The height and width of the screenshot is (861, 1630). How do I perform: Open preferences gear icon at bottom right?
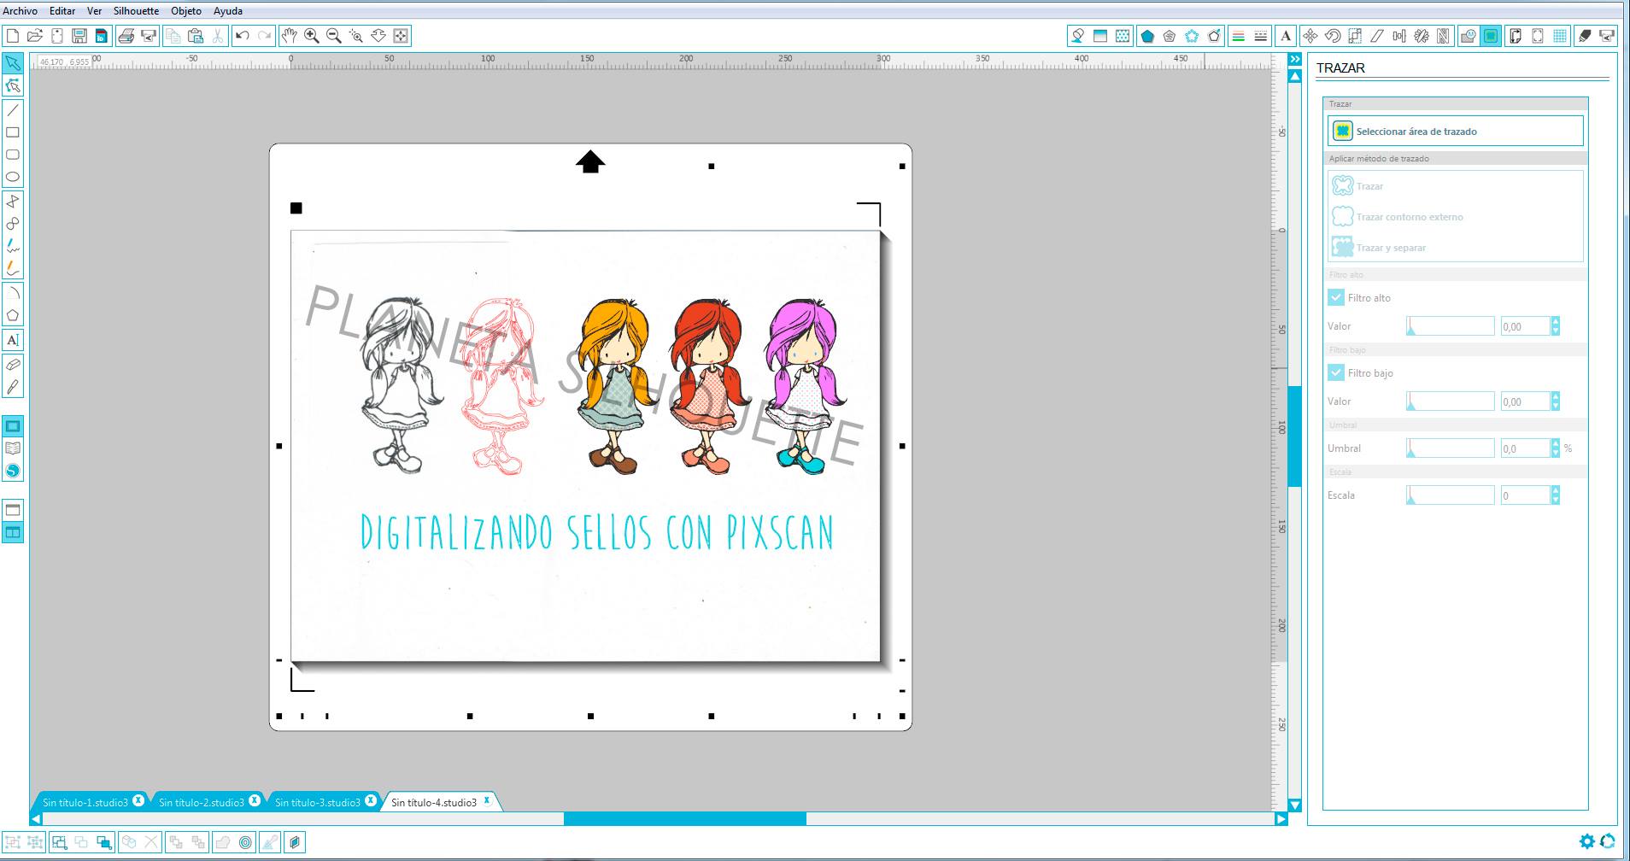pos(1587,841)
